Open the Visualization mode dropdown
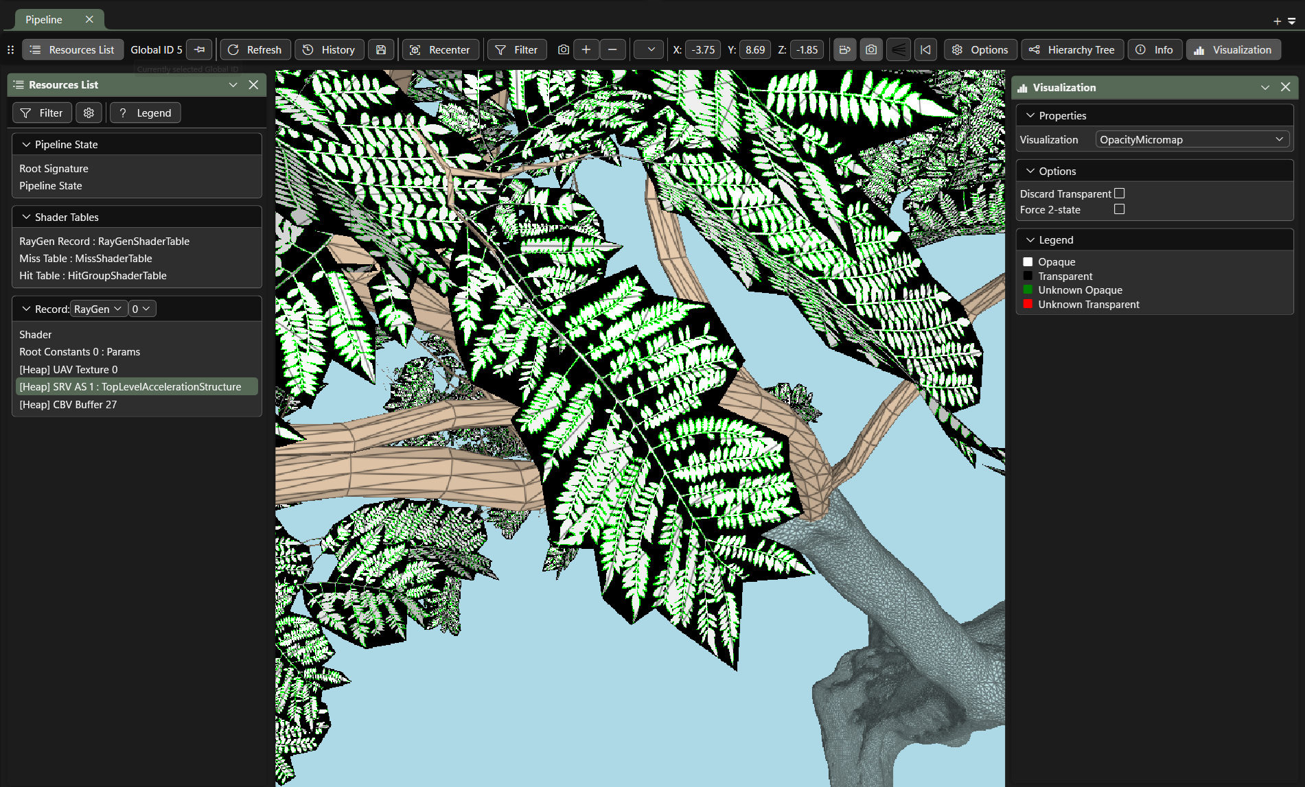The height and width of the screenshot is (787, 1305). point(1191,139)
